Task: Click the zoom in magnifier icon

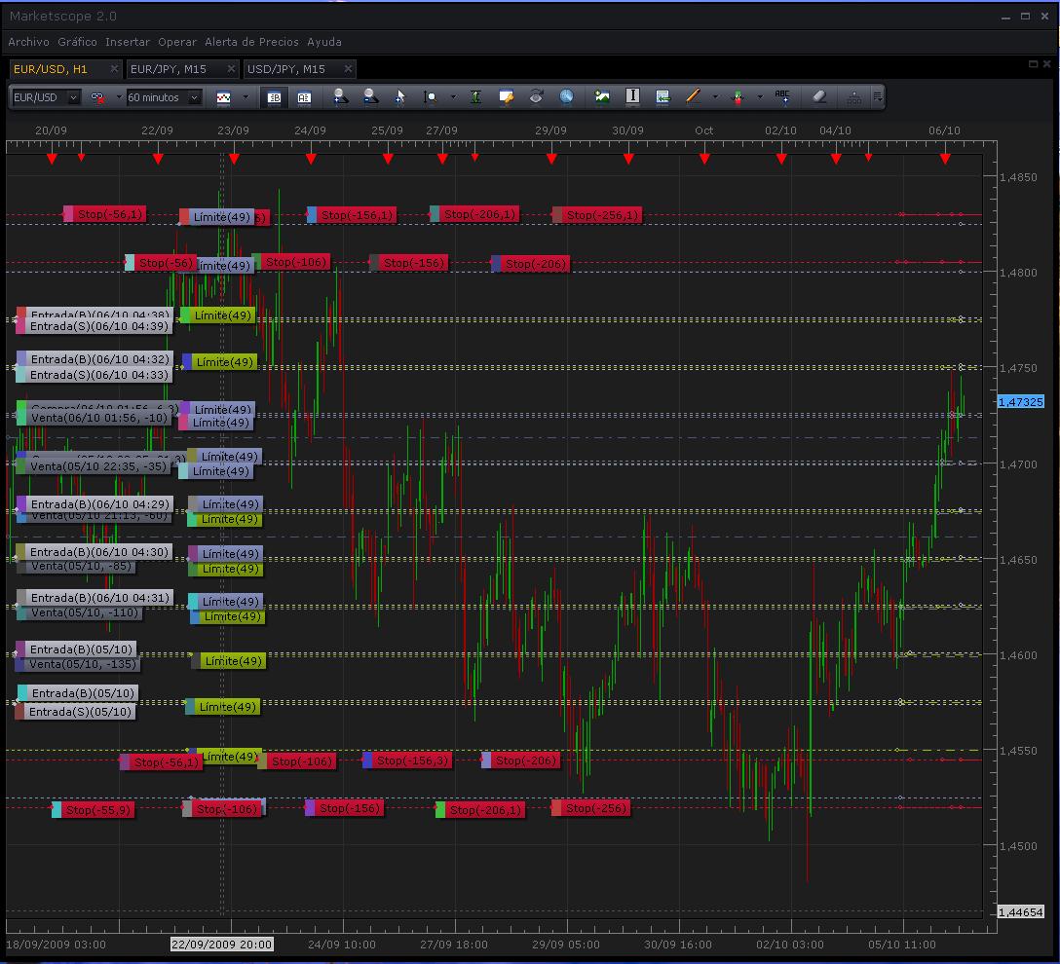Action: point(339,96)
